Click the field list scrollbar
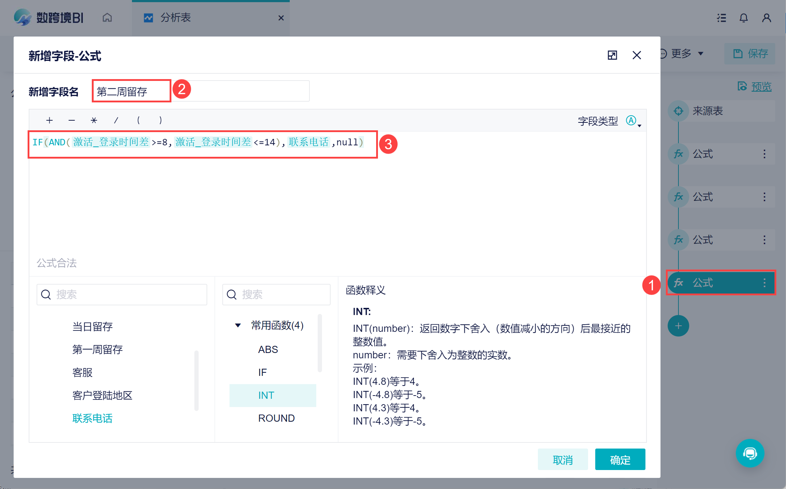This screenshot has height=489, width=786. tap(196, 380)
